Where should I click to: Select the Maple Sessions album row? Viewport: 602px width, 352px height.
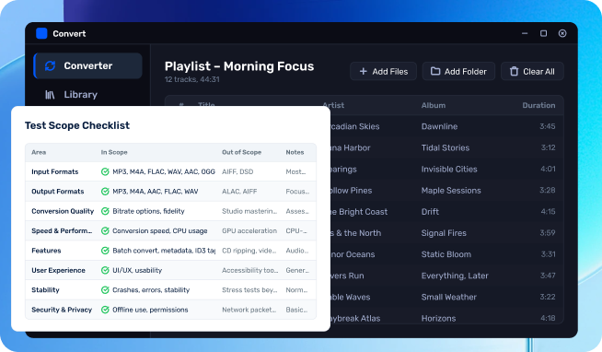pyautogui.click(x=446, y=190)
